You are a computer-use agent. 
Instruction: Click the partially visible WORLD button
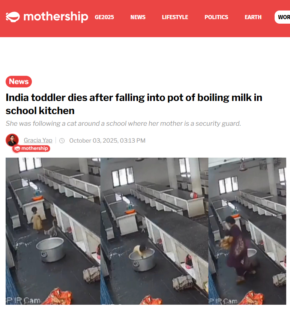click(282, 17)
